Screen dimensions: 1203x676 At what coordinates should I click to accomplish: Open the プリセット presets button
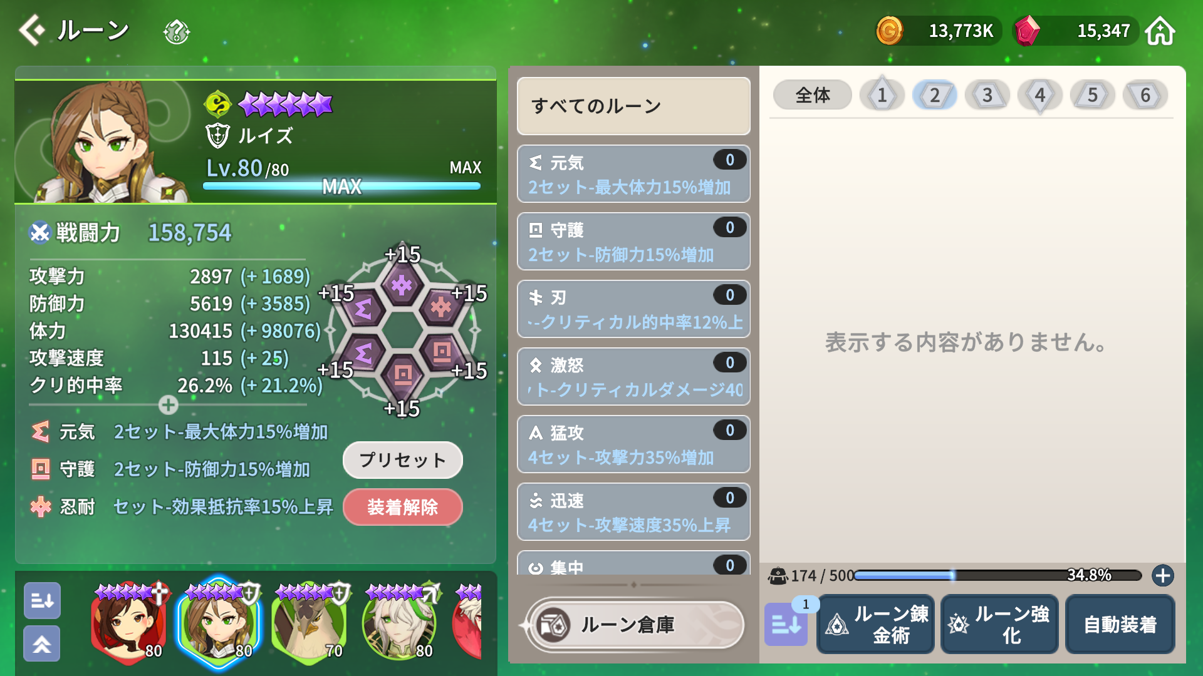click(403, 460)
